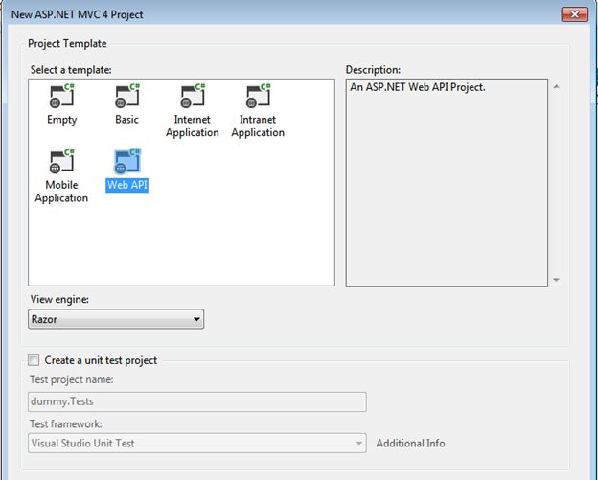
Task: Click the 'Intranet Application' label text
Action: (258, 126)
